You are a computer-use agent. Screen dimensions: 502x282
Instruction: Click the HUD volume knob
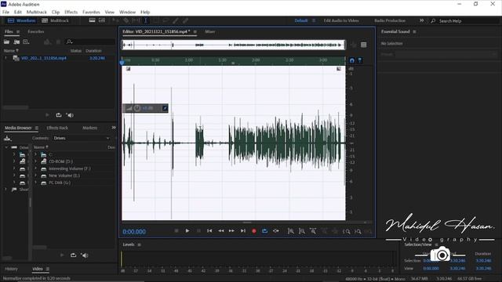tap(137, 108)
